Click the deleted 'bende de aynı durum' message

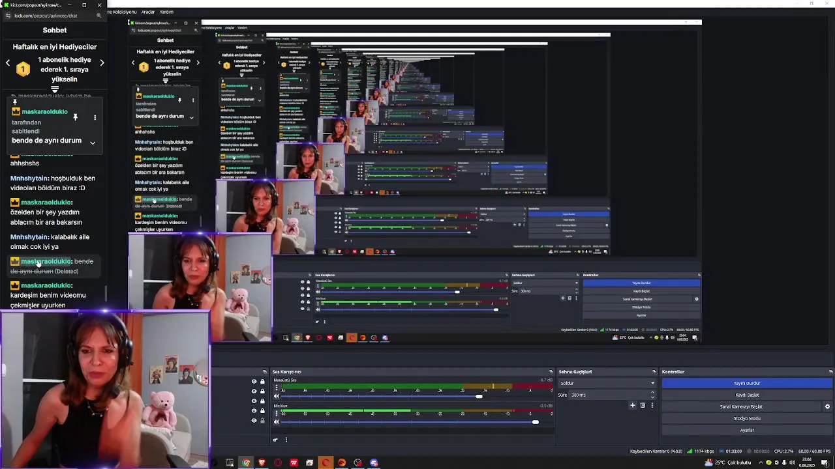(52, 266)
